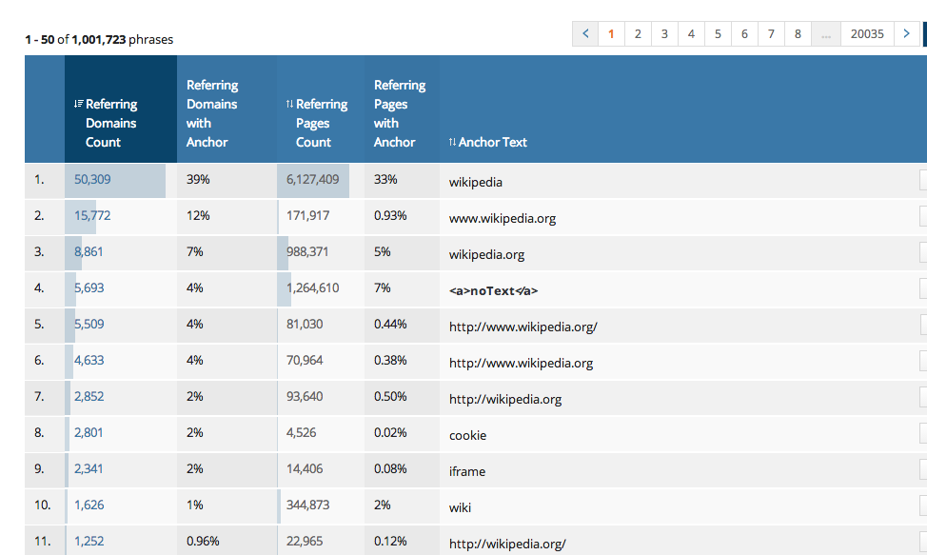Select the 22,965 referring pages value

click(x=305, y=541)
